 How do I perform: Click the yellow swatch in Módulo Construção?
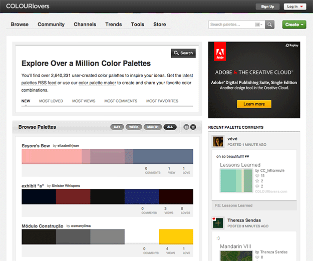[176, 236]
